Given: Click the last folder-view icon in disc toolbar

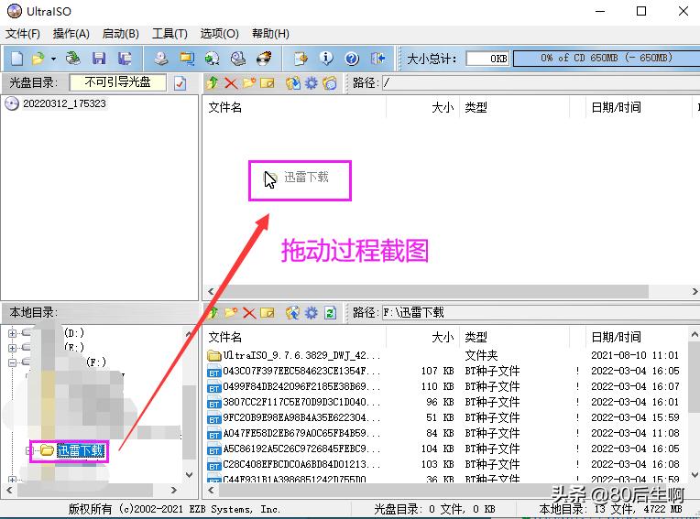Looking at the screenshot, I should pos(330,83).
